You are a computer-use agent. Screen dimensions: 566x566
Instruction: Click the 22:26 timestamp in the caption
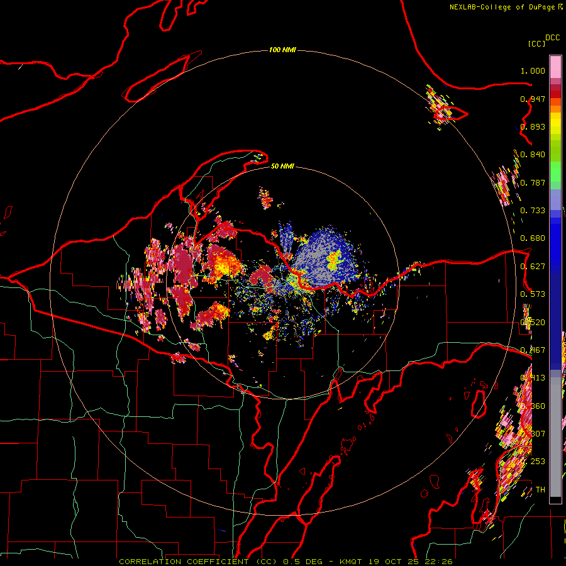point(438,562)
